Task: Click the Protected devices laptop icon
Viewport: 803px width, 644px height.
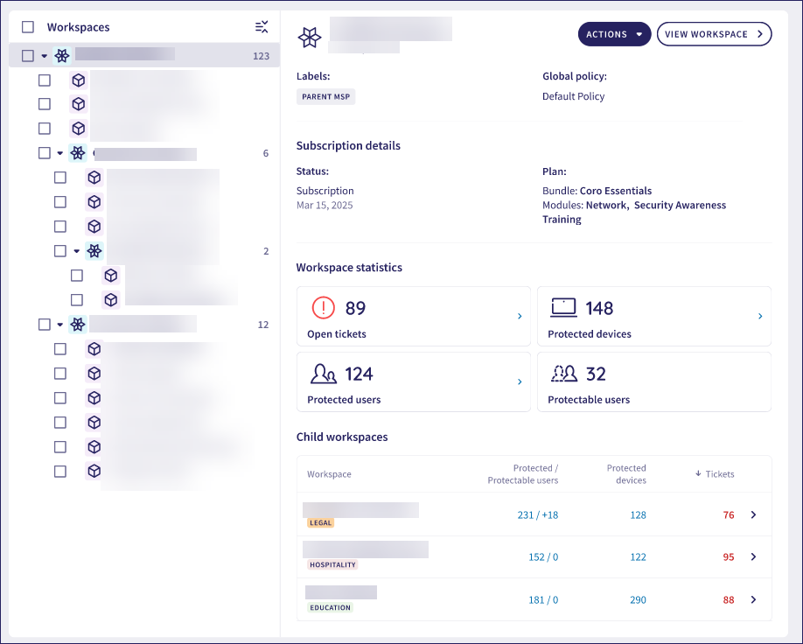Action: 563,308
